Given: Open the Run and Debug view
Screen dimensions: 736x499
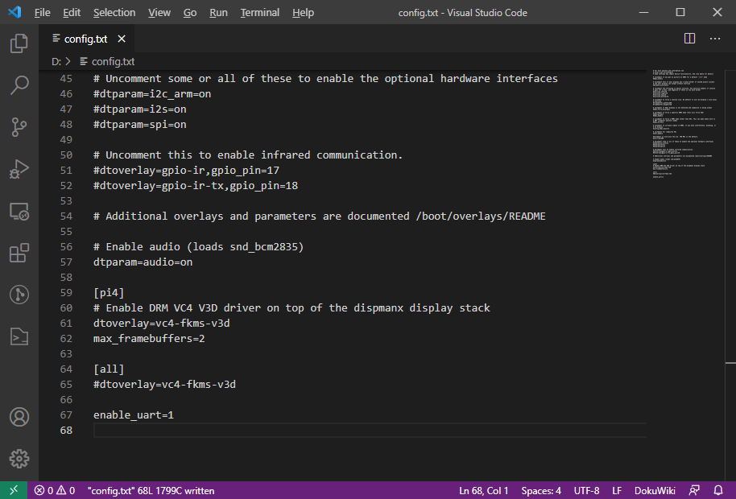Looking at the screenshot, I should [x=19, y=169].
